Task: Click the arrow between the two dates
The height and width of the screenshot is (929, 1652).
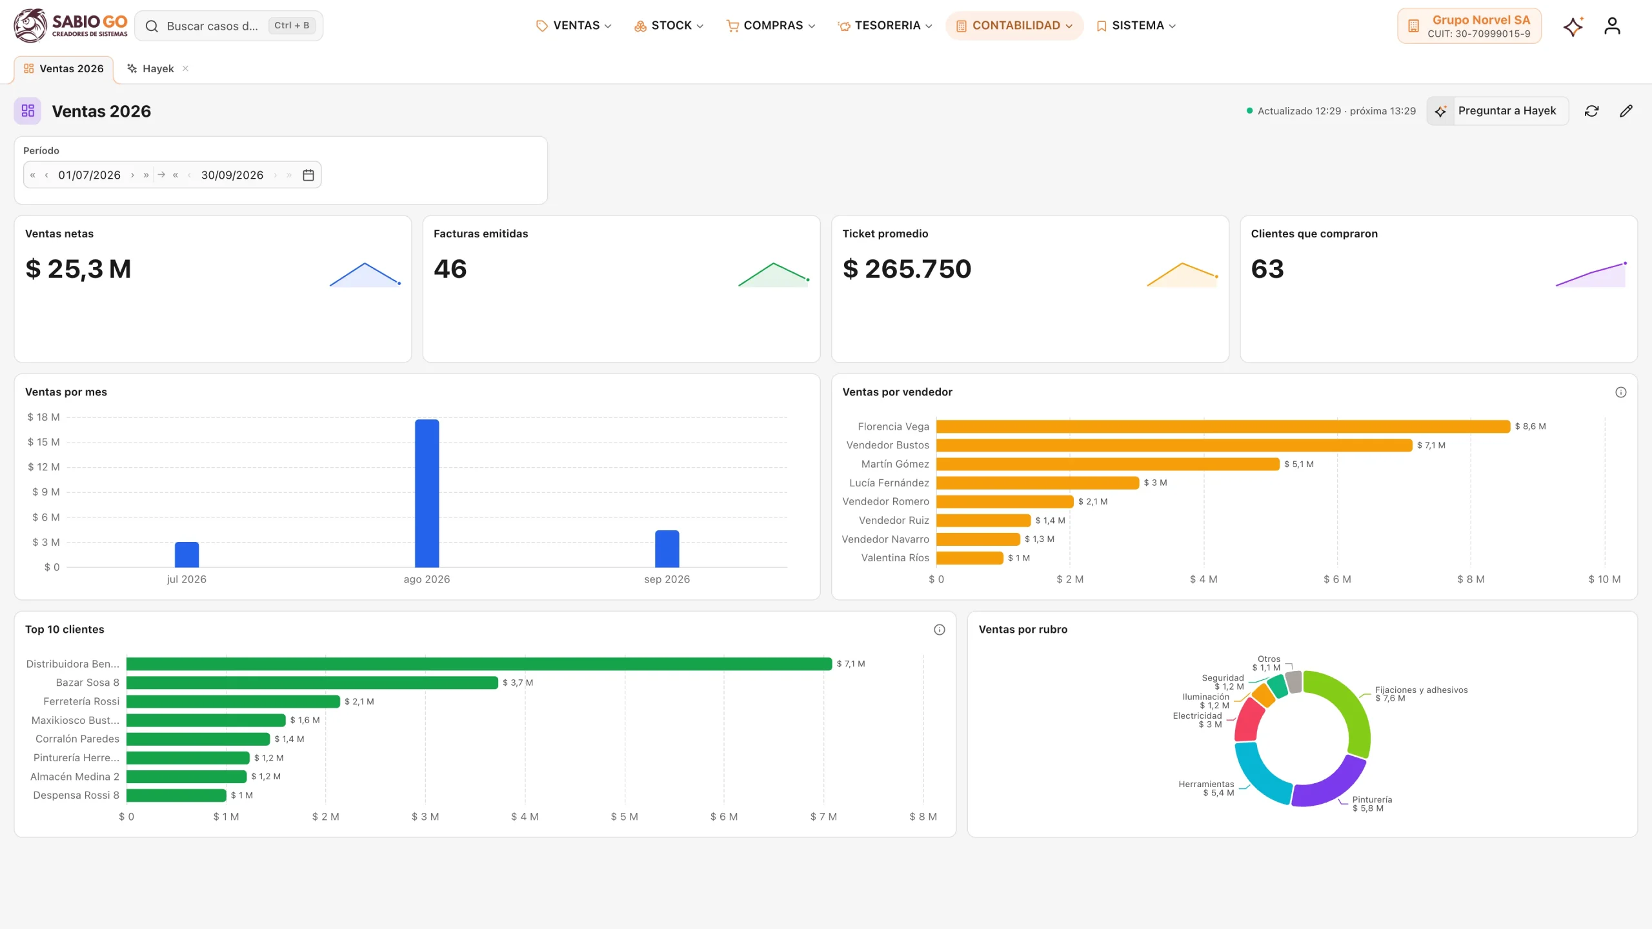Action: tap(161, 175)
